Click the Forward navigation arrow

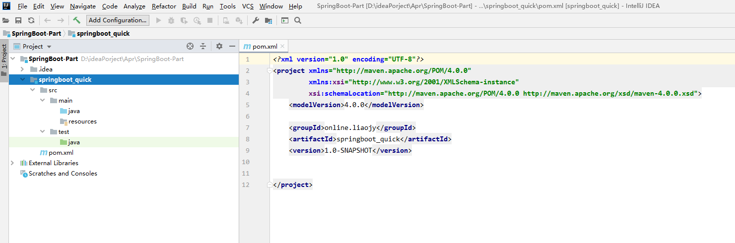click(x=61, y=20)
